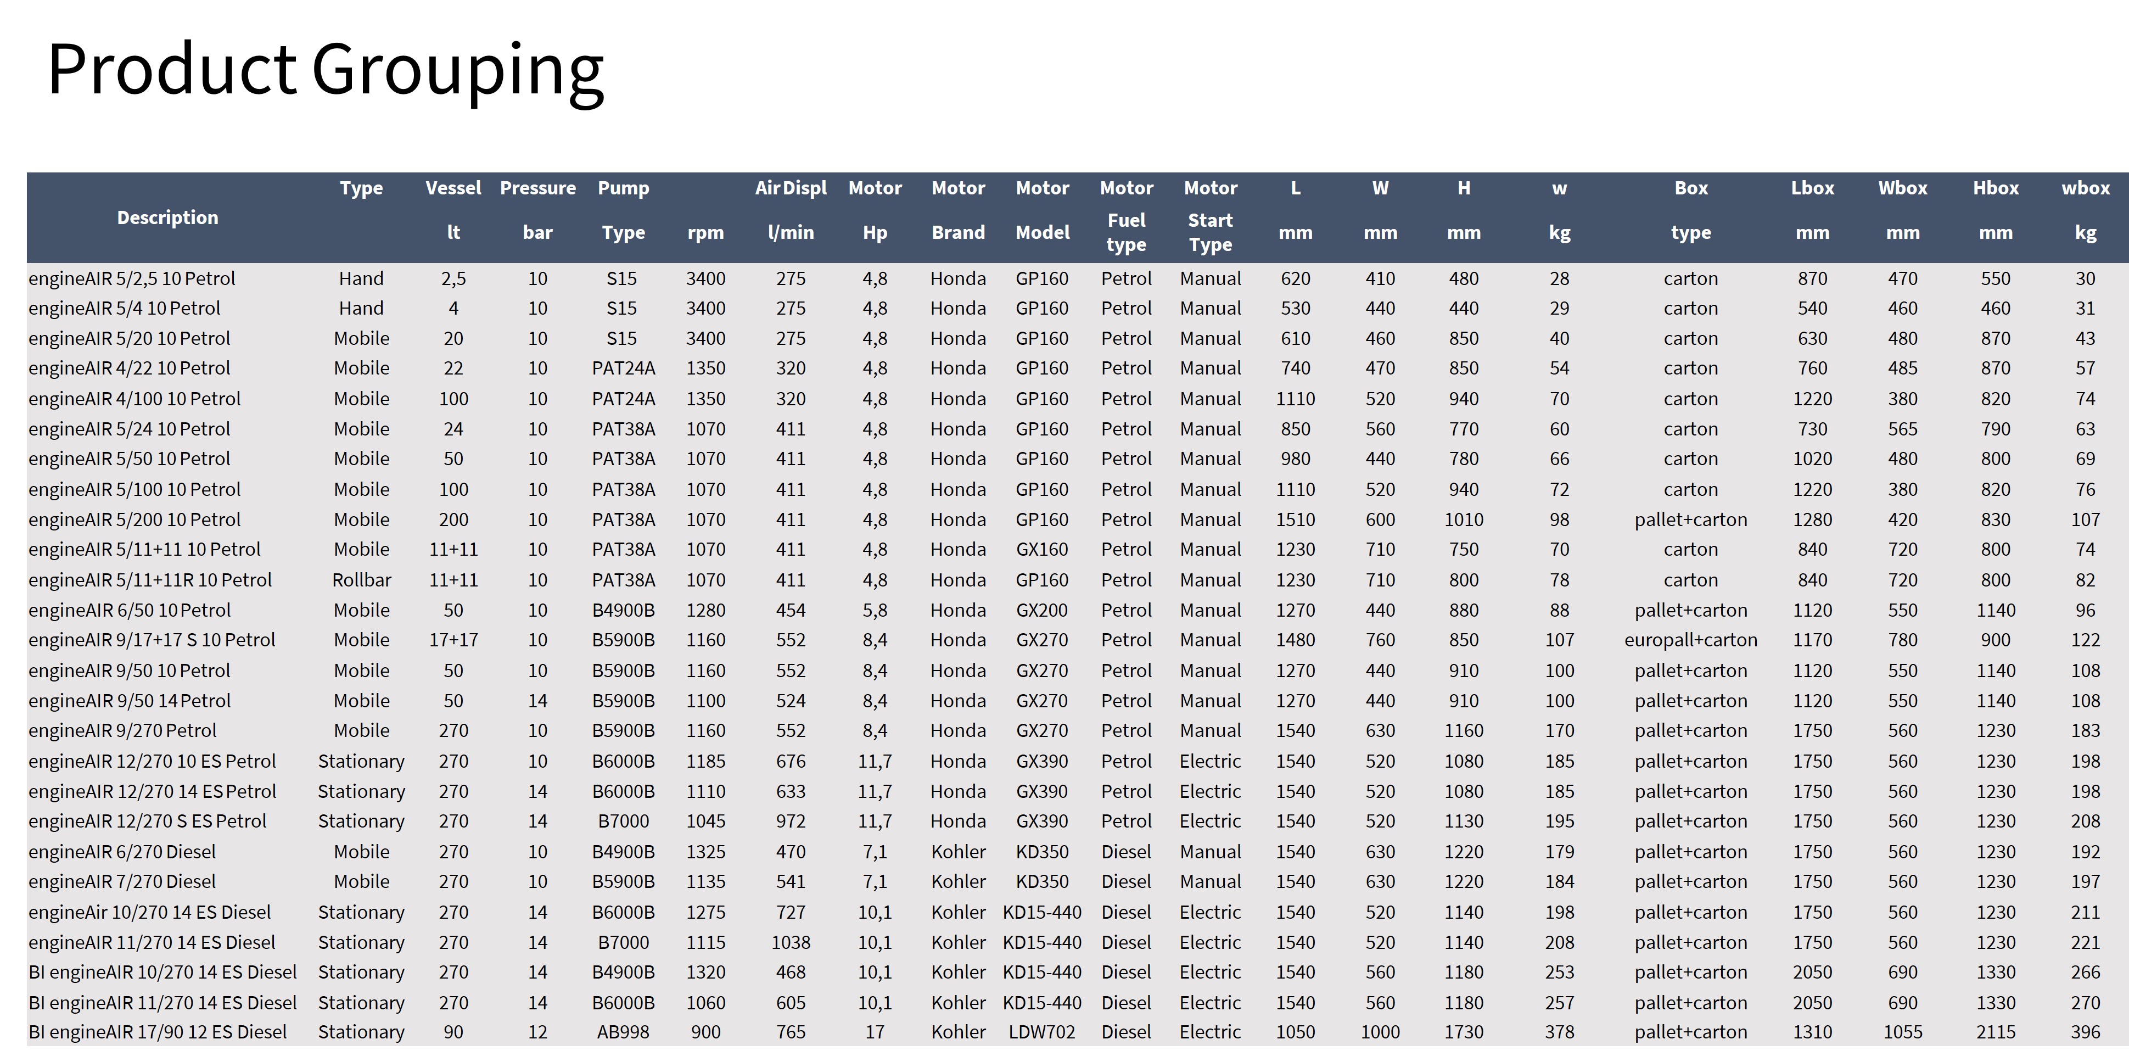Screen dimensions: 2129x1056
Task: Select the Rollbar type cell
Action: (361, 580)
